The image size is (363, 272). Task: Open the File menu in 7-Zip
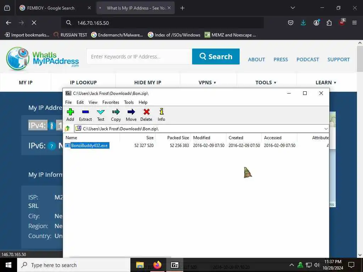pyautogui.click(x=68, y=102)
